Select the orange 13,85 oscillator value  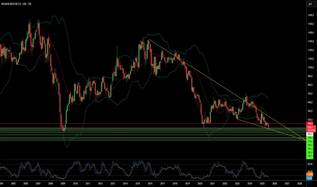(x=310, y=174)
